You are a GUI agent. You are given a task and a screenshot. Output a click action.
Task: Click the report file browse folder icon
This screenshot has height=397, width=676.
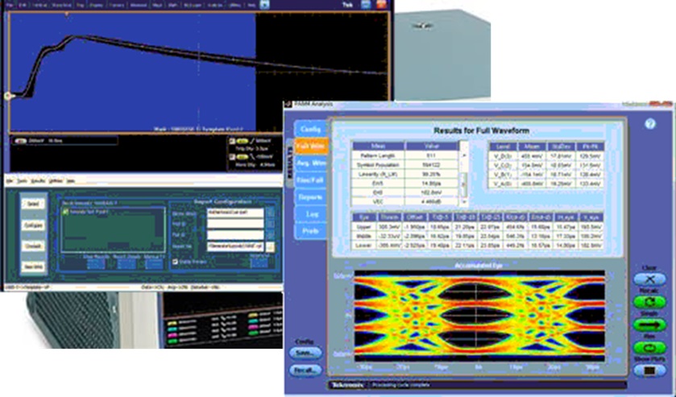271,245
